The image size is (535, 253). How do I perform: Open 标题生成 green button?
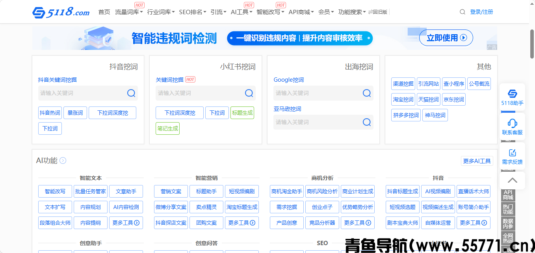[x=242, y=113]
